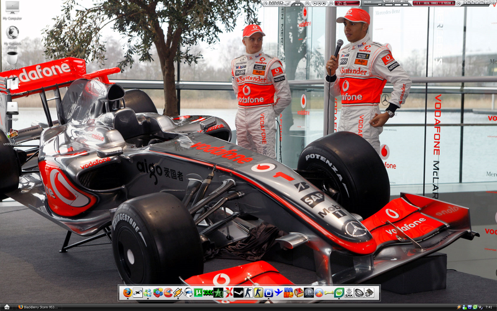Click the lightning tray icon in system tray
The image size is (497, 311).
coord(459,307)
